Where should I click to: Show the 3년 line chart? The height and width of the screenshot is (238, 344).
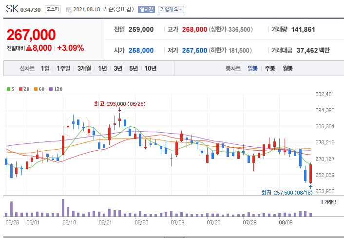pyautogui.click(x=118, y=68)
